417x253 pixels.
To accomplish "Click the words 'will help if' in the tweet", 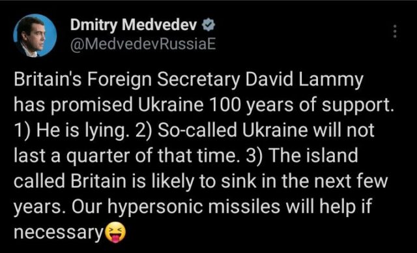I will coord(328,207).
